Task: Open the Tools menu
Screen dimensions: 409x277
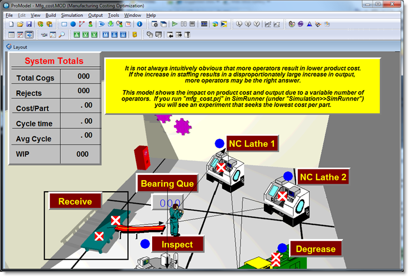Action: [x=113, y=15]
